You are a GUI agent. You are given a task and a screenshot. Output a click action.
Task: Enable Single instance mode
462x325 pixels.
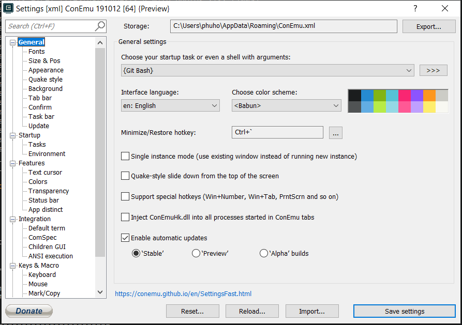pyautogui.click(x=125, y=156)
